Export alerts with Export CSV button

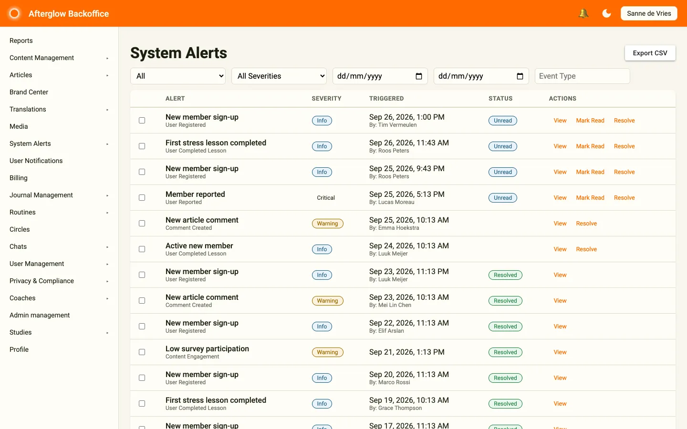tap(650, 53)
